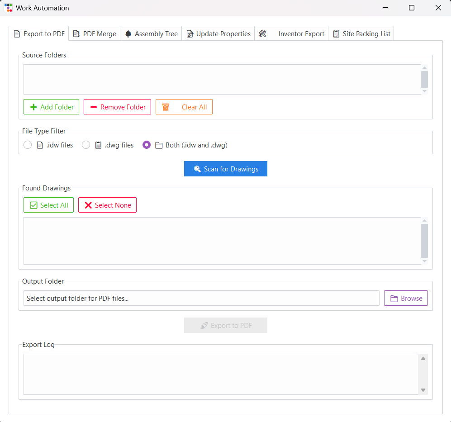Switch to the Inventor Export tab

(x=291, y=33)
